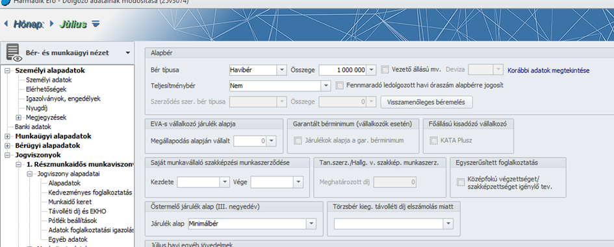Select Nyugdíj in tree
This screenshot has width=614, height=247.
coord(36,108)
